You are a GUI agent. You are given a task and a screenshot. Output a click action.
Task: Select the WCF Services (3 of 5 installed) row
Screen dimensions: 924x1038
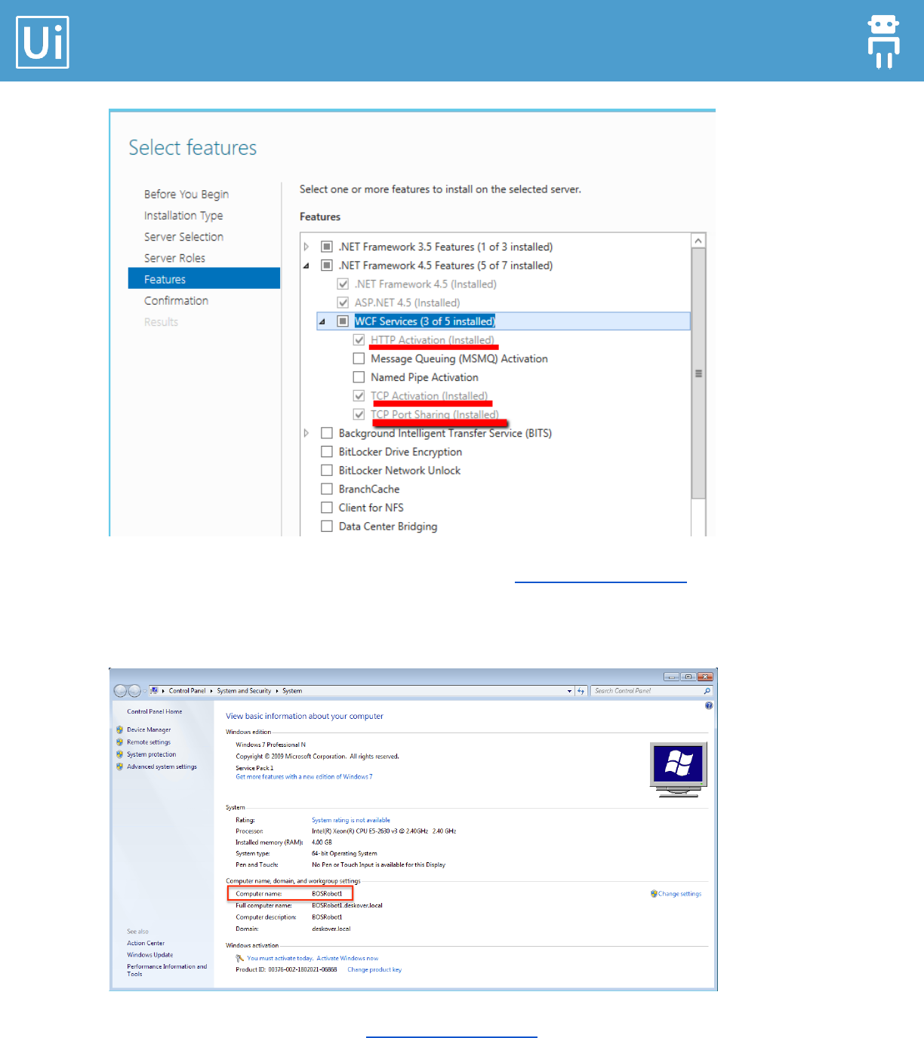[504, 321]
